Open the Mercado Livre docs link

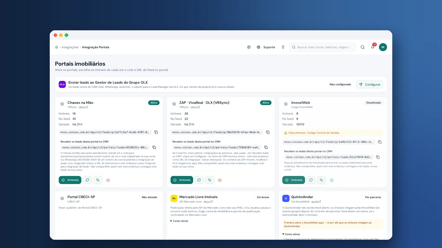click(x=208, y=202)
